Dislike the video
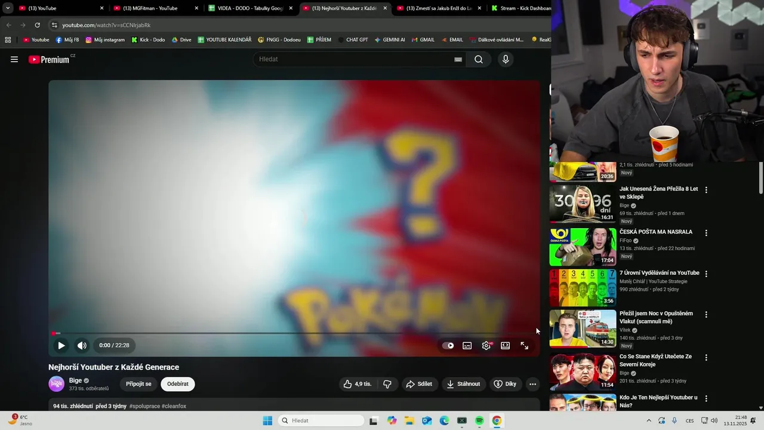Viewport: 764px width, 430px height. coord(387,384)
